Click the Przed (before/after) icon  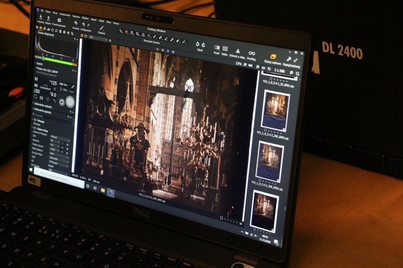tap(217, 47)
